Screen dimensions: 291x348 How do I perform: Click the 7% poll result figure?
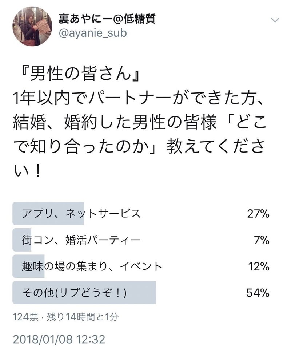pyautogui.click(x=262, y=240)
